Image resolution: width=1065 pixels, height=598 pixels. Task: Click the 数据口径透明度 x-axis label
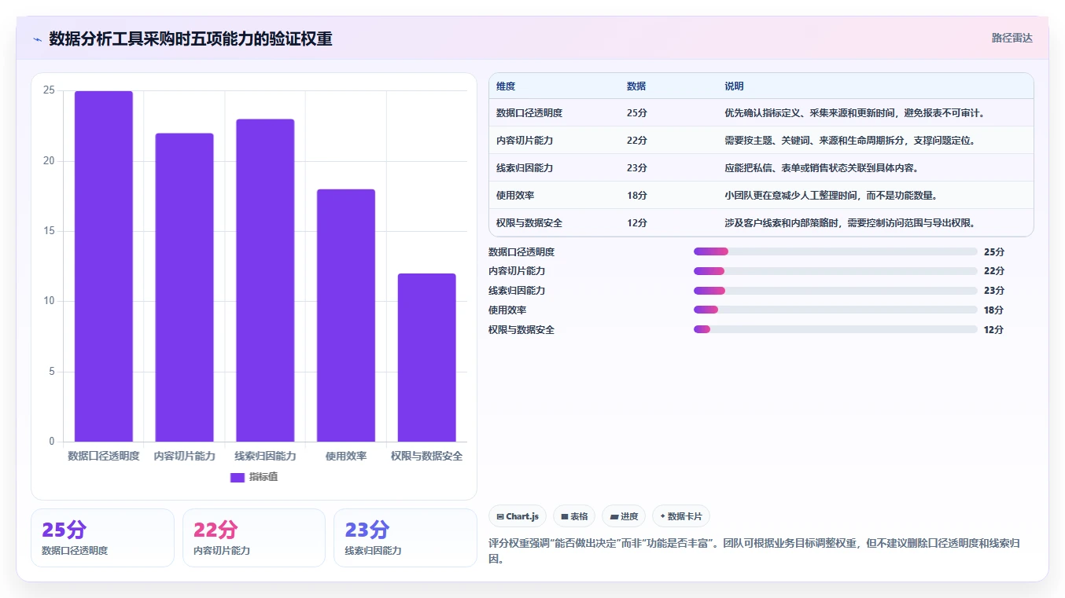(x=104, y=456)
